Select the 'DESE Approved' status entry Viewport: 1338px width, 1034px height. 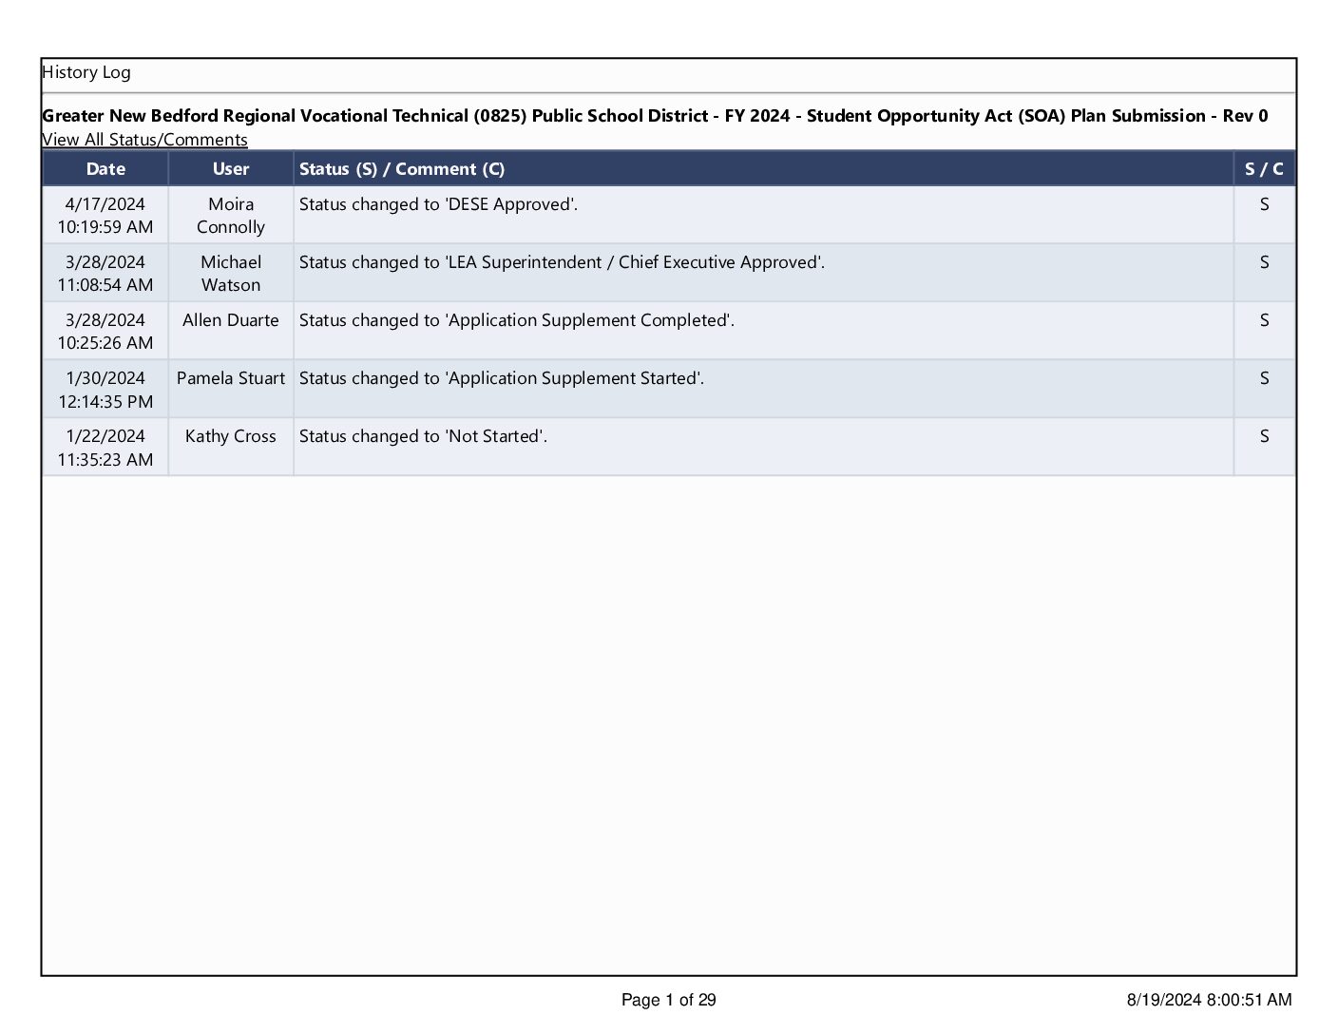coord(438,204)
